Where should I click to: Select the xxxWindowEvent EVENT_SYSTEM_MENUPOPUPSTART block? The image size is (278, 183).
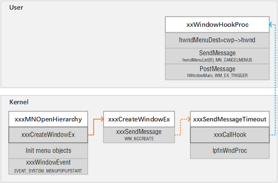click(48, 166)
